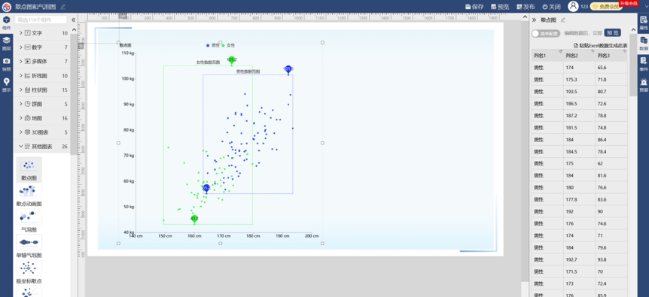
Task: Click pencil icon to rename 散点图和气泡图
Action: (x=63, y=7)
